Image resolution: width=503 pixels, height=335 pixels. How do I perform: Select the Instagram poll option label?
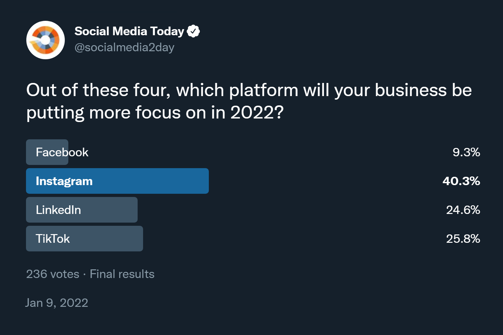[64, 181]
